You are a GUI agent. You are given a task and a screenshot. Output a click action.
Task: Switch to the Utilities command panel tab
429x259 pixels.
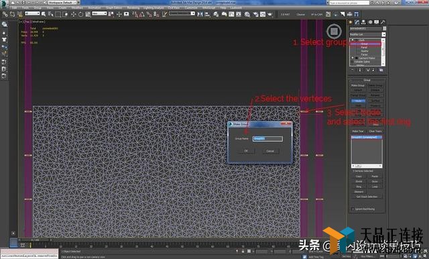pyautogui.click(x=383, y=22)
